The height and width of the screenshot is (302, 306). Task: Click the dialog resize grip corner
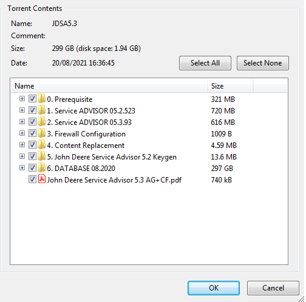tap(301, 299)
